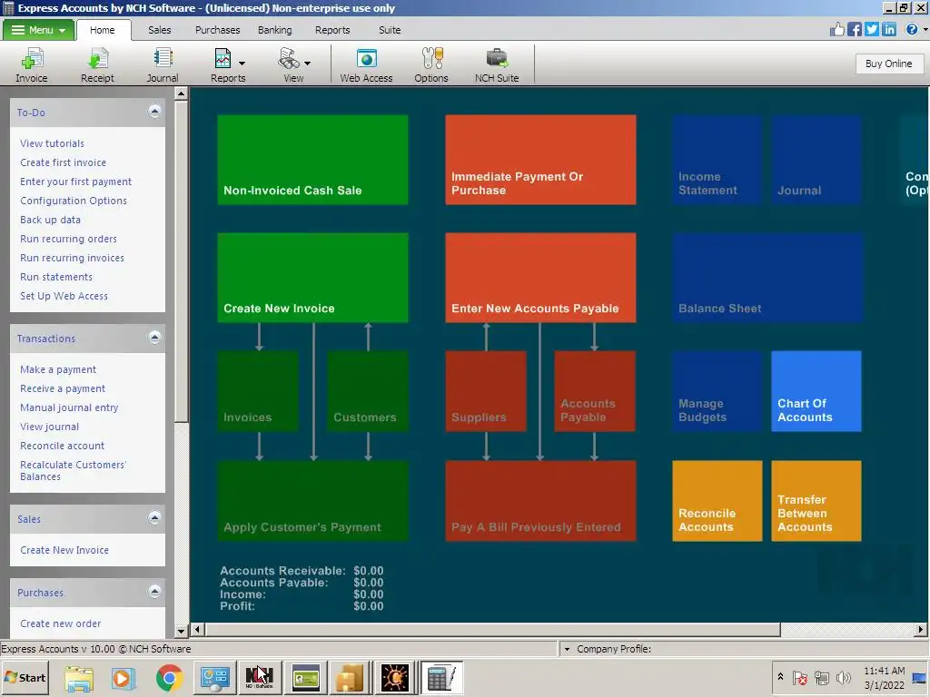Open the Chart Of Accounts tile

tap(816, 391)
